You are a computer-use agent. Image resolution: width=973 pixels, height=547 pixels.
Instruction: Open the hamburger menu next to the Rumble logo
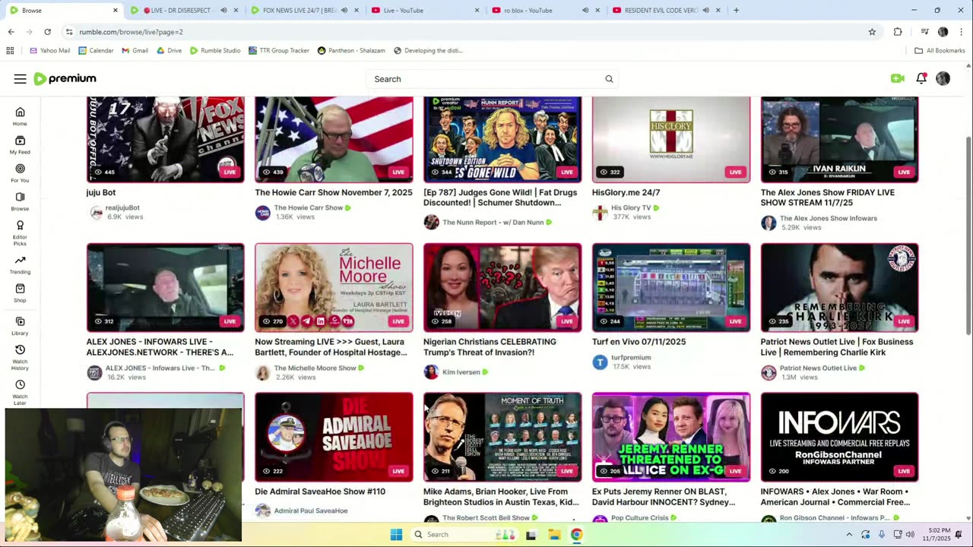tap(20, 79)
